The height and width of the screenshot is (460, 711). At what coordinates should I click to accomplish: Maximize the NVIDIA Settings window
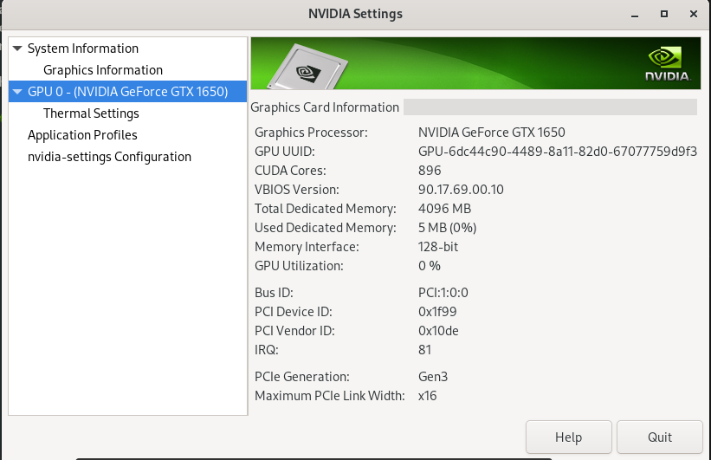[x=664, y=14]
